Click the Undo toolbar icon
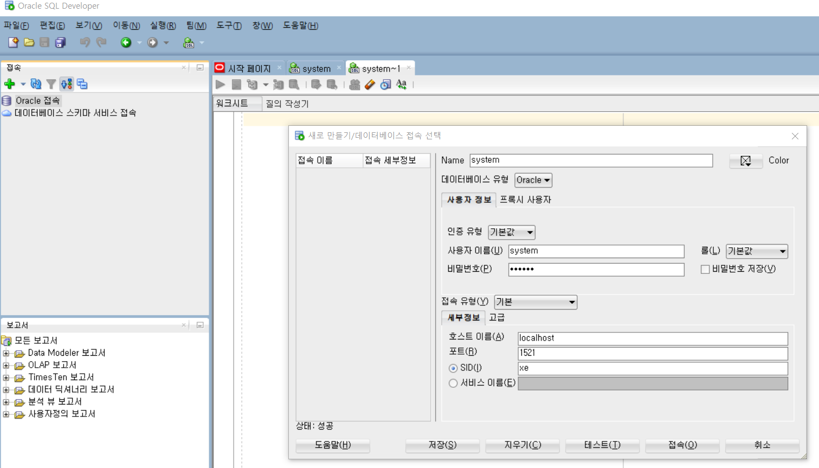Screen dimensions: 819x468 coord(85,42)
